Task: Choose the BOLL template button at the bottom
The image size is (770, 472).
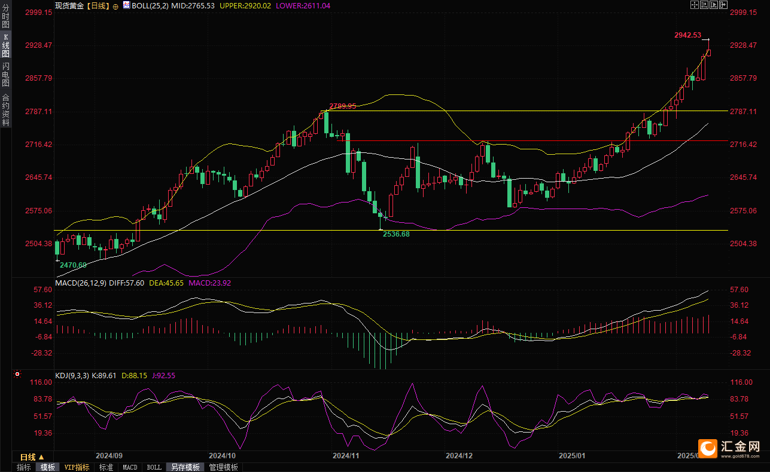Action: tap(154, 467)
